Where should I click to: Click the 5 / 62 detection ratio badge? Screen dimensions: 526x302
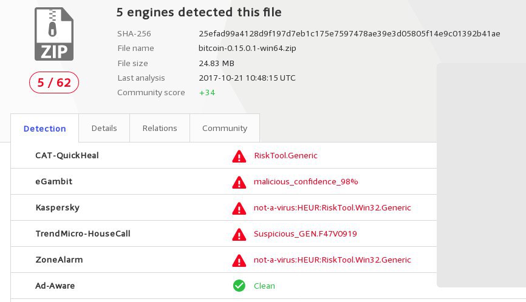54,82
